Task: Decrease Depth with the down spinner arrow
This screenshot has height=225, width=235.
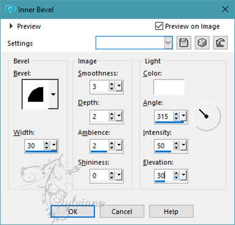Action: pyautogui.click(x=112, y=118)
